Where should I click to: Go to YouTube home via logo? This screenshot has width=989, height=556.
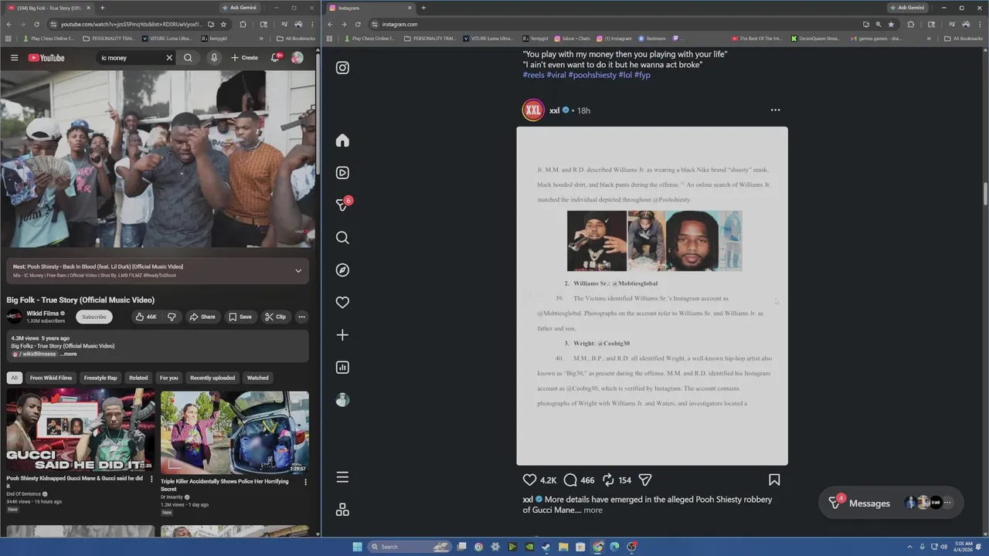pos(46,58)
